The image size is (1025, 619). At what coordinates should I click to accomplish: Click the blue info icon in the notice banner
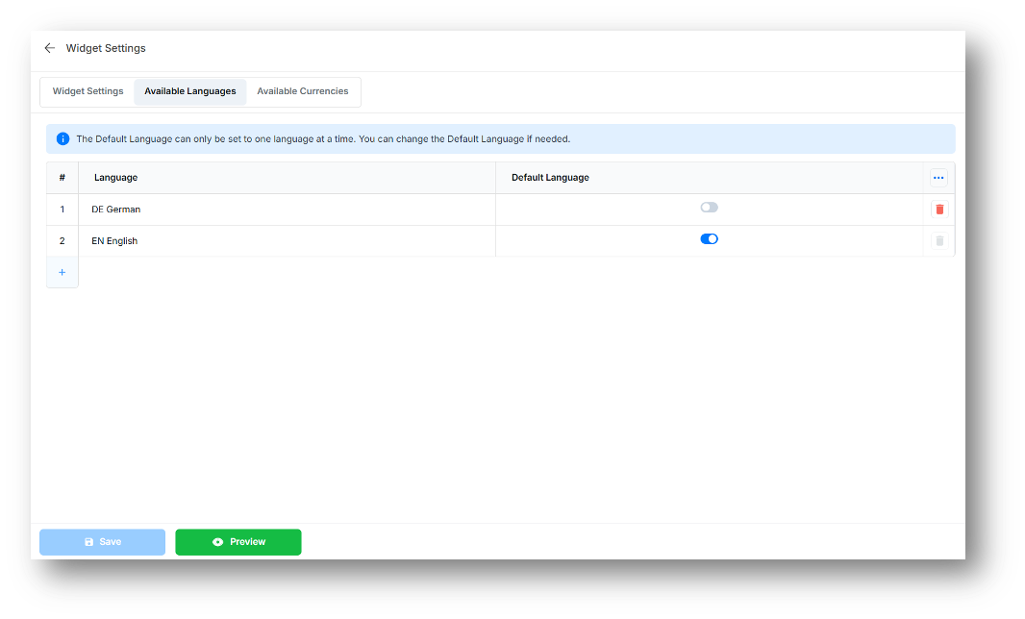tap(62, 138)
